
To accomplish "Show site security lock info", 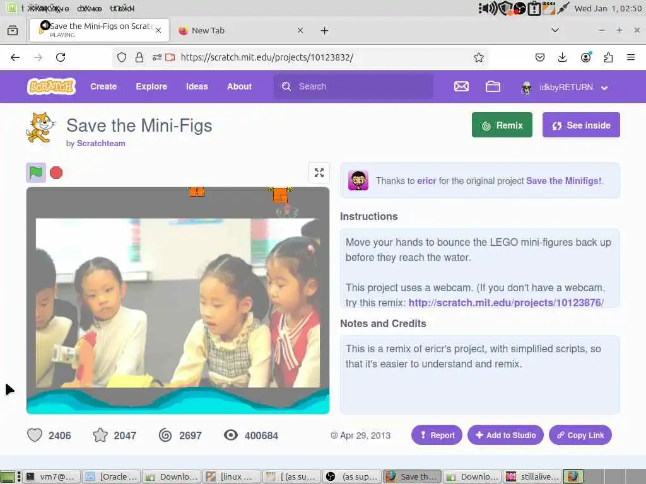I will [x=139, y=57].
